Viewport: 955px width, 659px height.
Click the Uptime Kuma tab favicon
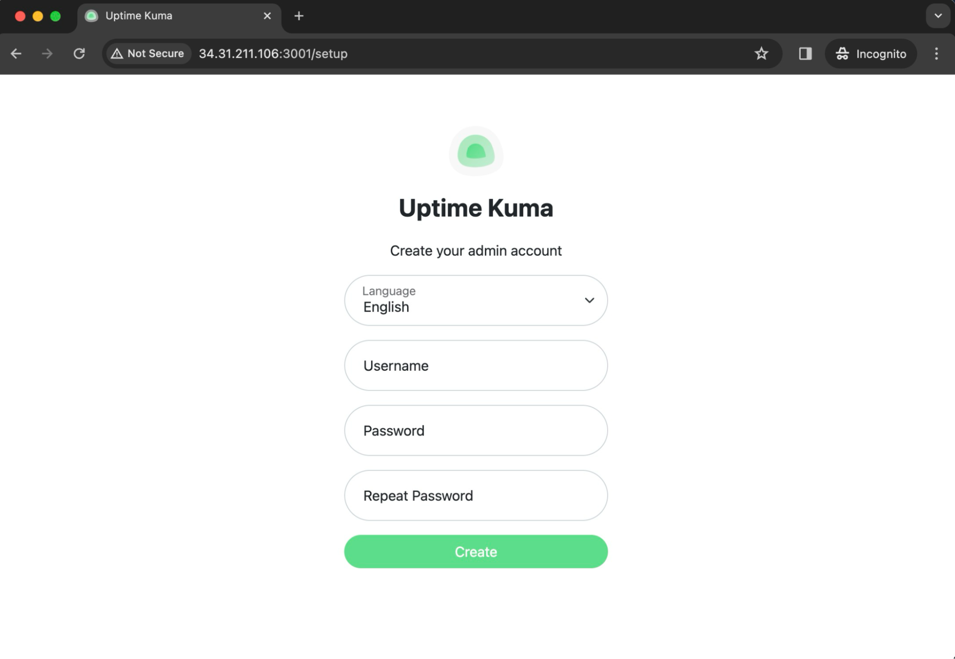(91, 16)
